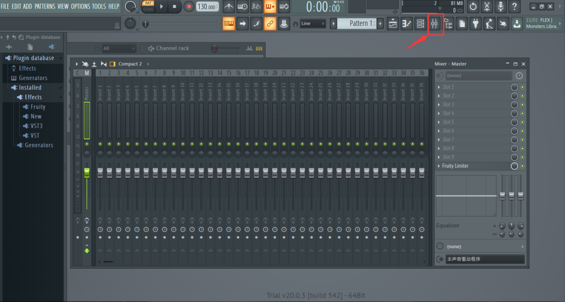Image resolution: width=565 pixels, height=302 pixels.
Task: Toggle PAT/SONG mode switch
Action: (x=148, y=6)
